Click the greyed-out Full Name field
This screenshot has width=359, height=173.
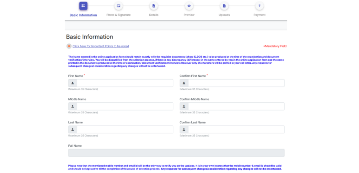(x=176, y=153)
